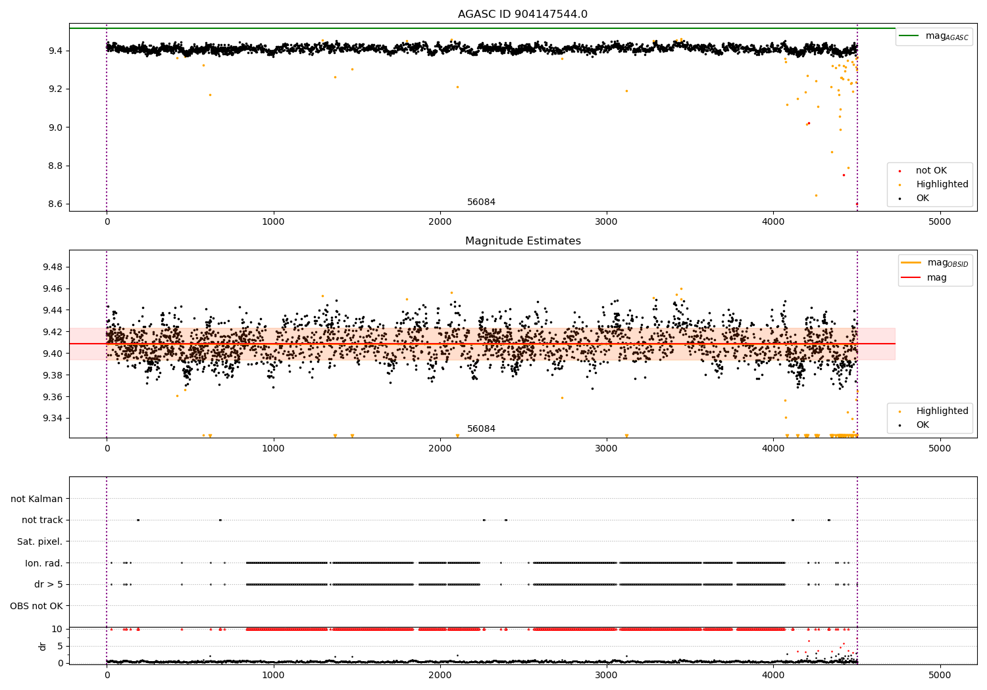This screenshot has height=690, width=987.
Task: Click the orange outlier point near 8.65 in the top plot
Action: [816, 195]
